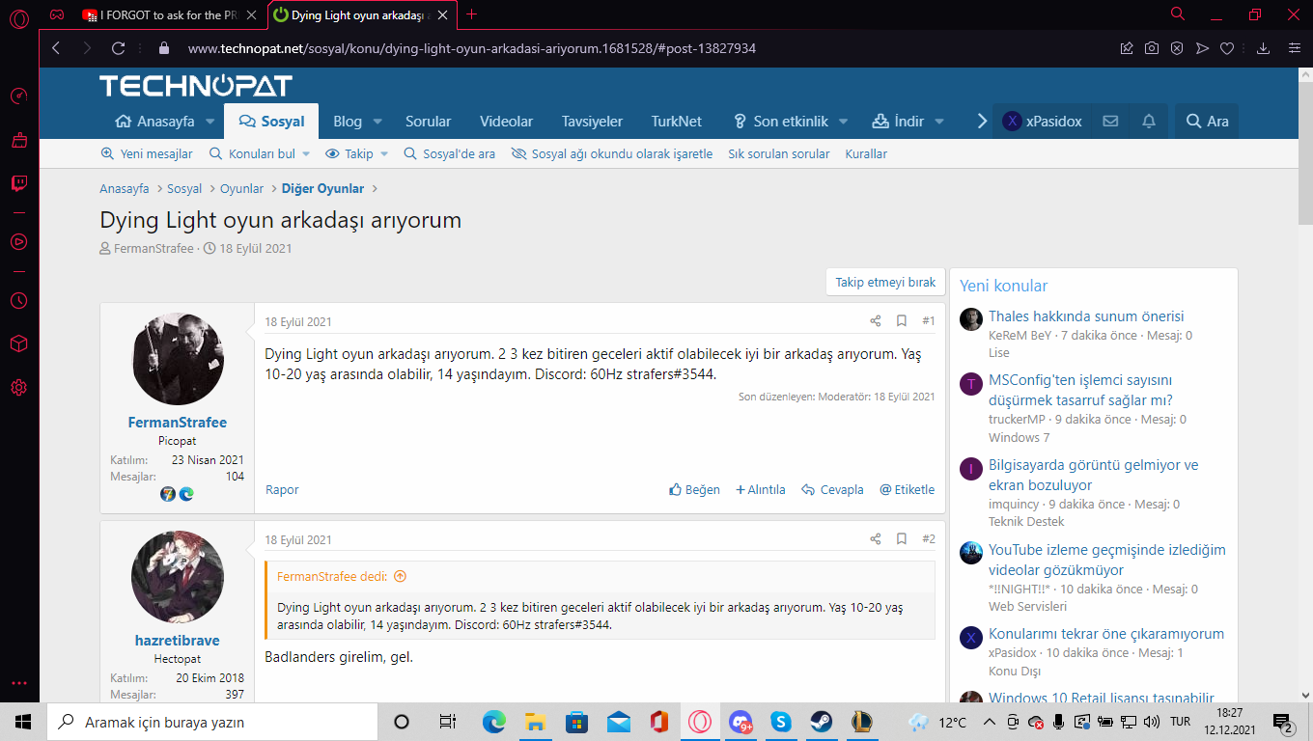1313x741 pixels.
Task: Click the 'Sık sorulan sorular' link
Action: 779,154
